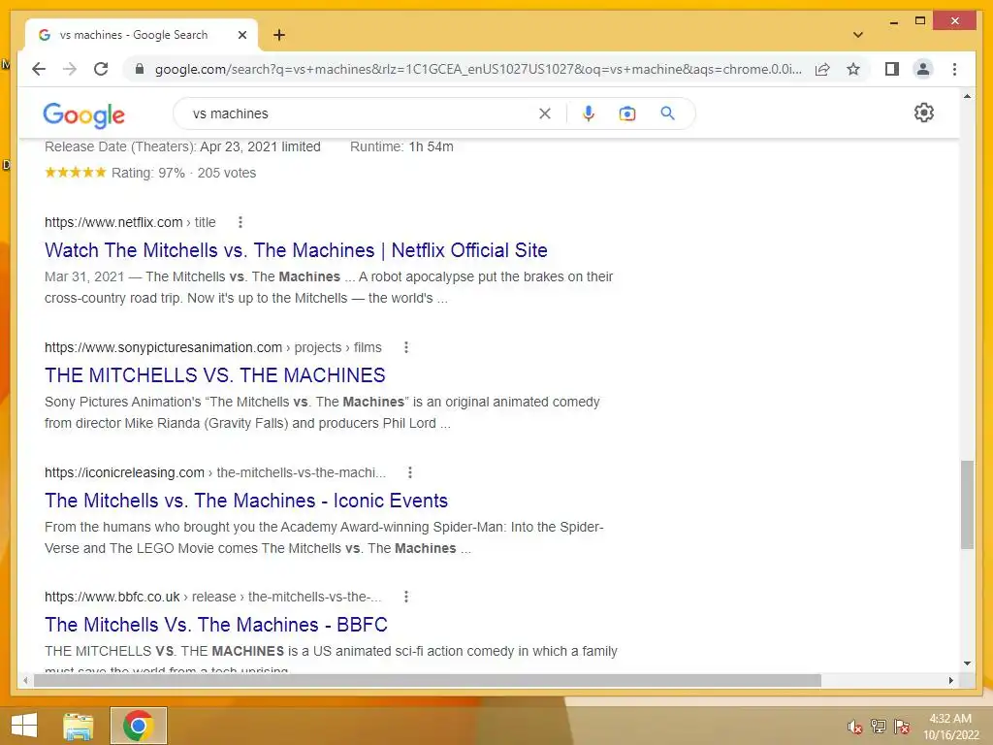Click the scroll up arrow
This screenshot has height=745, width=993.
tap(967, 96)
